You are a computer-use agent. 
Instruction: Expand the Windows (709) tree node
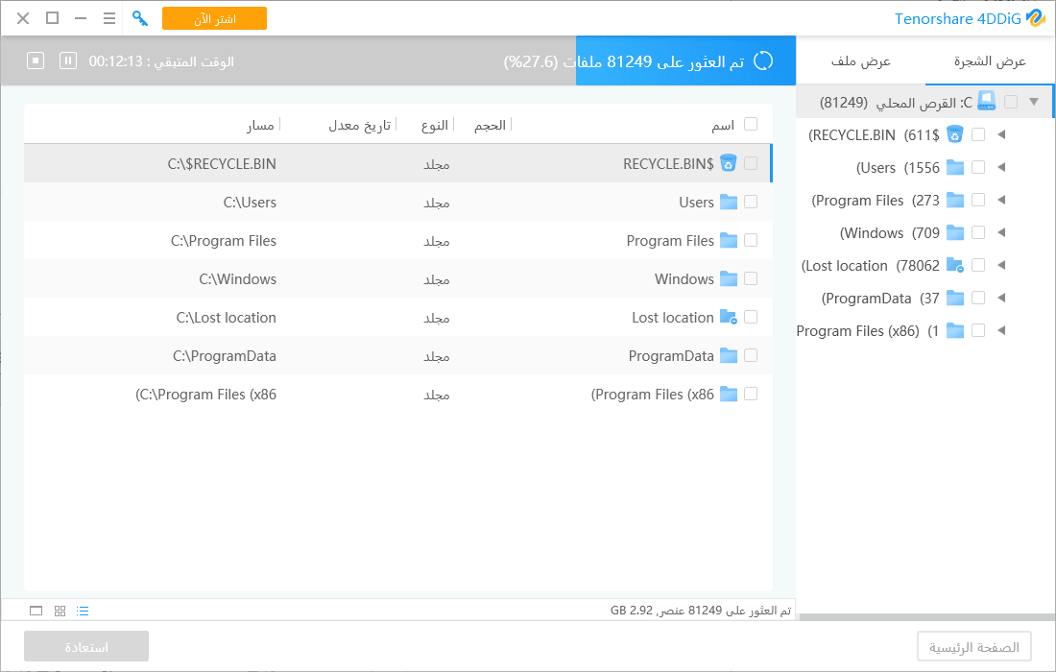pos(1001,232)
